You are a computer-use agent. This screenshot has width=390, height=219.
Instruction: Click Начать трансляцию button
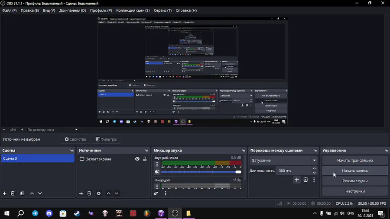(x=355, y=161)
